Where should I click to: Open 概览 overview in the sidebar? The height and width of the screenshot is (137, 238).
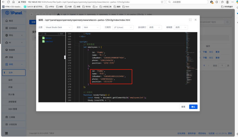click(x=14, y=21)
